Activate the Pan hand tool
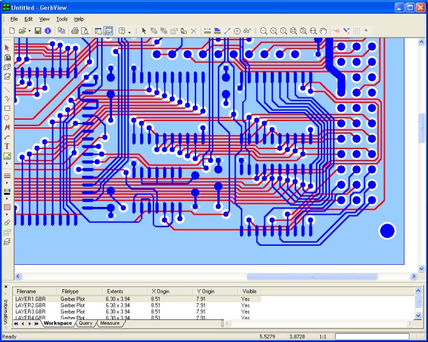The width and height of the screenshot is (428, 342). (x=323, y=31)
